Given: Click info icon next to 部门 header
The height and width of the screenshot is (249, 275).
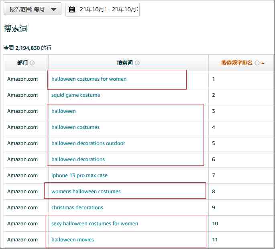Looking at the screenshot, I should (32, 63).
